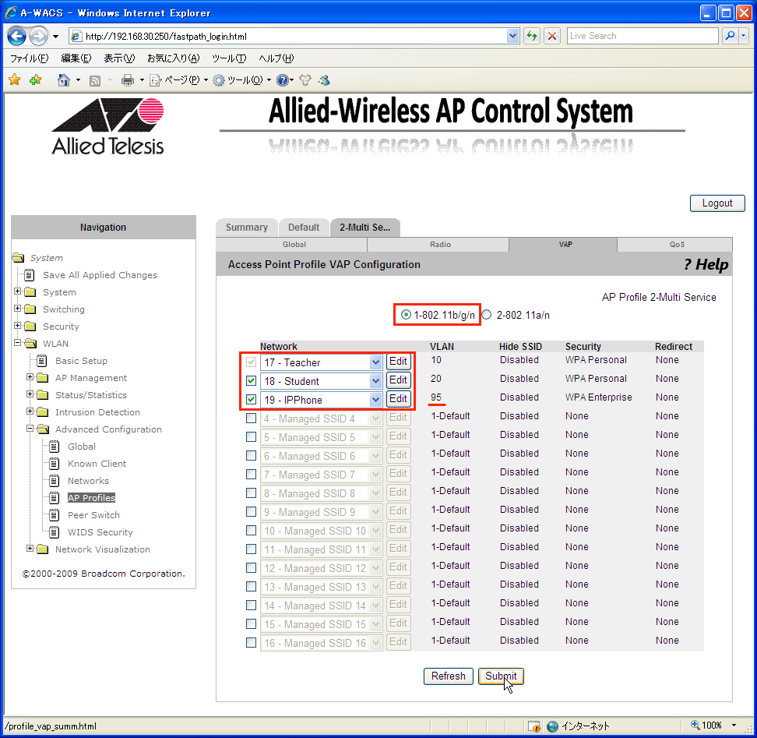This screenshot has width=757, height=738.
Task: Click the Refresh page icon beside address bar
Action: coord(532,36)
